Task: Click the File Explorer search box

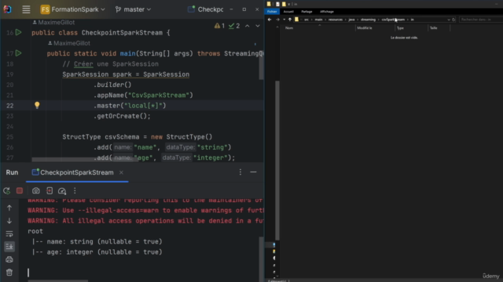Action: (x=480, y=20)
